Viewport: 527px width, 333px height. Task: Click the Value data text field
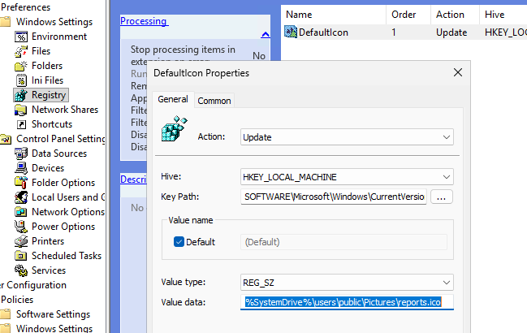coord(347,303)
